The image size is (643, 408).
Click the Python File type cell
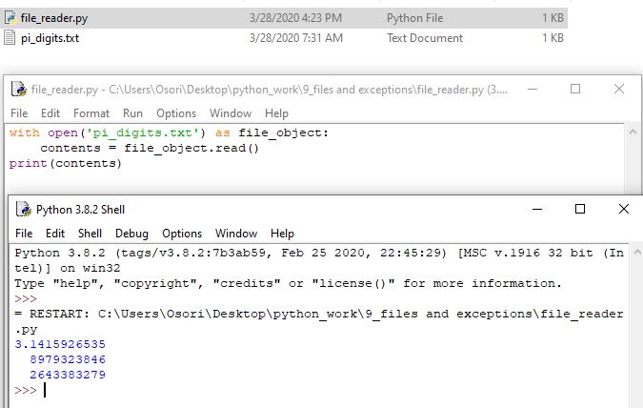click(x=414, y=18)
